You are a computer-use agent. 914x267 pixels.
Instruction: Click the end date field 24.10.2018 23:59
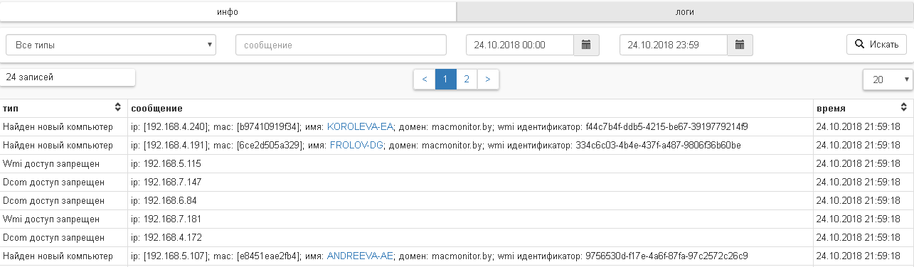pos(674,45)
